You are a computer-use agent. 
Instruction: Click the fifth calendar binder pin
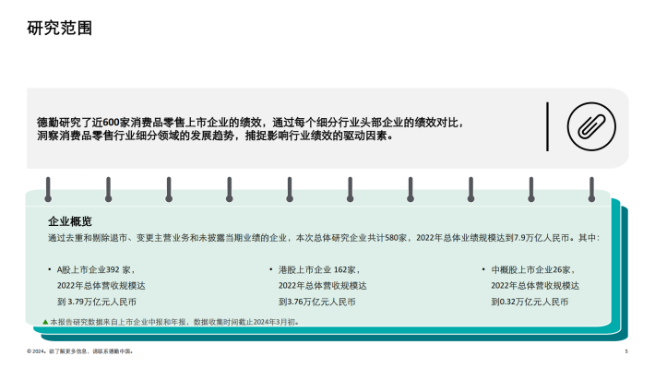pos(290,190)
